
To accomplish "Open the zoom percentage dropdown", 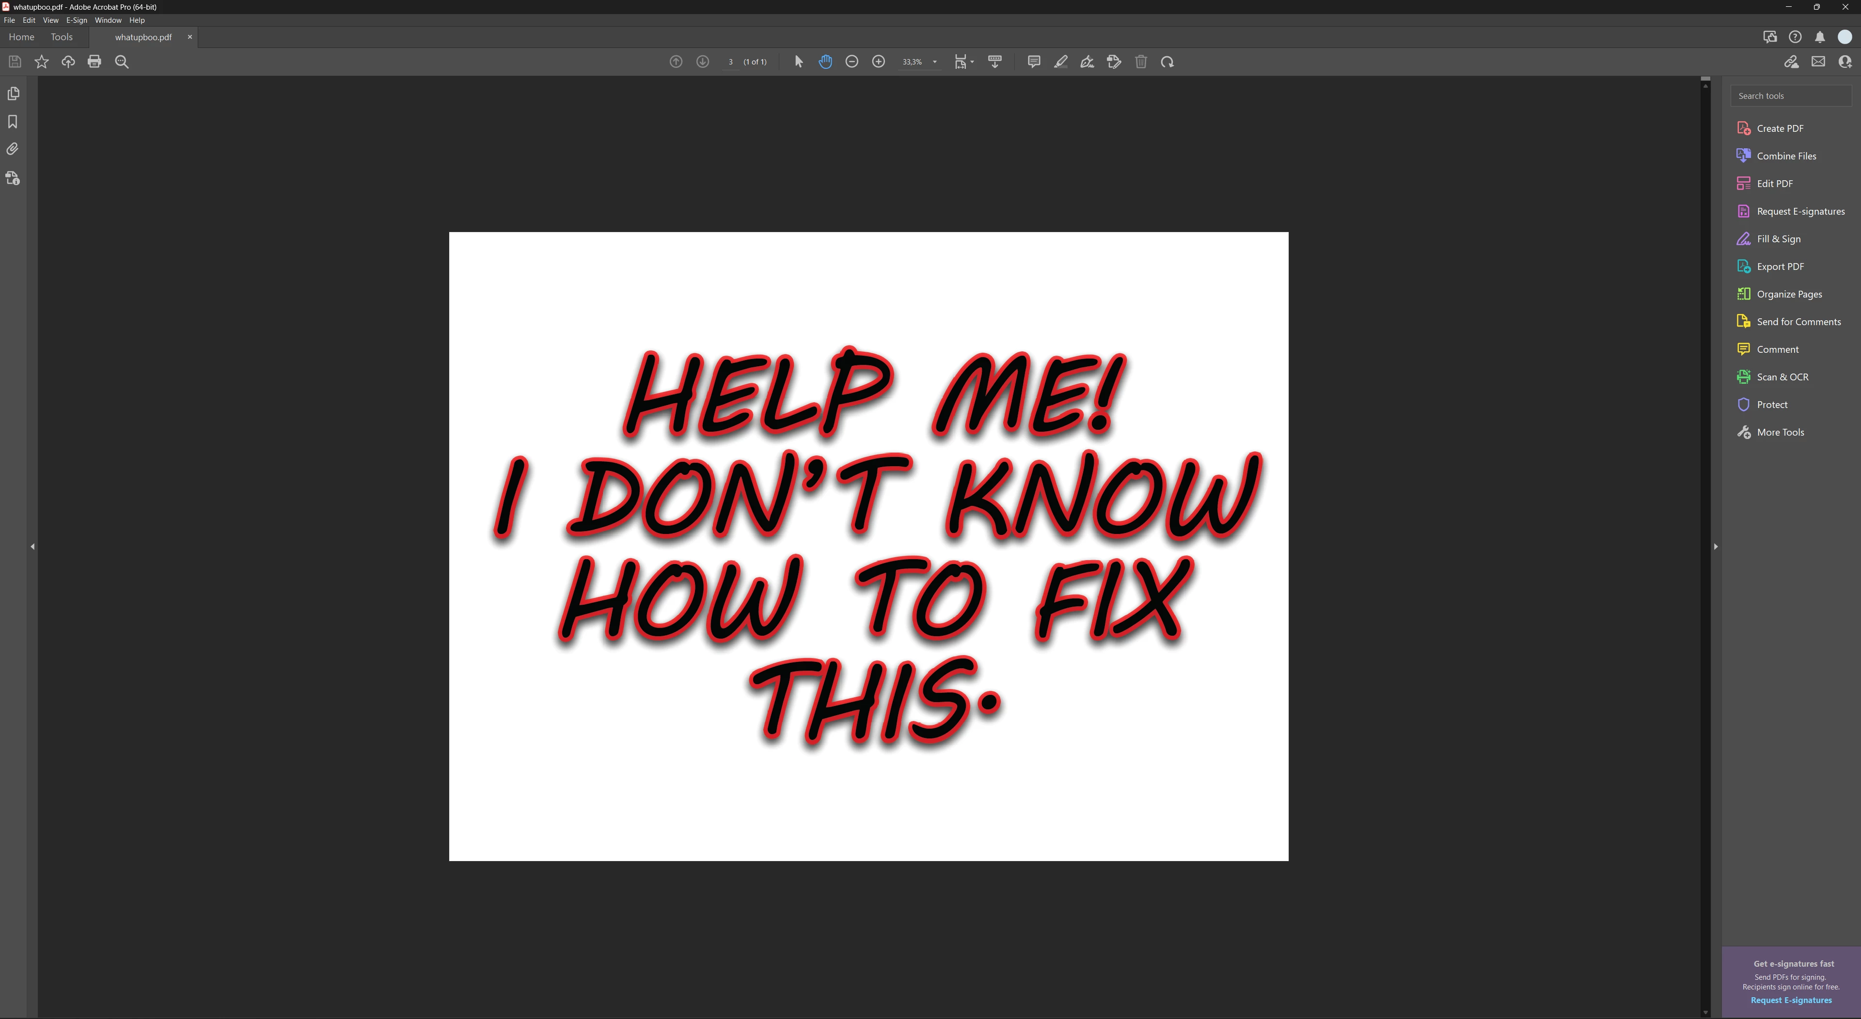I will pyautogui.click(x=934, y=62).
